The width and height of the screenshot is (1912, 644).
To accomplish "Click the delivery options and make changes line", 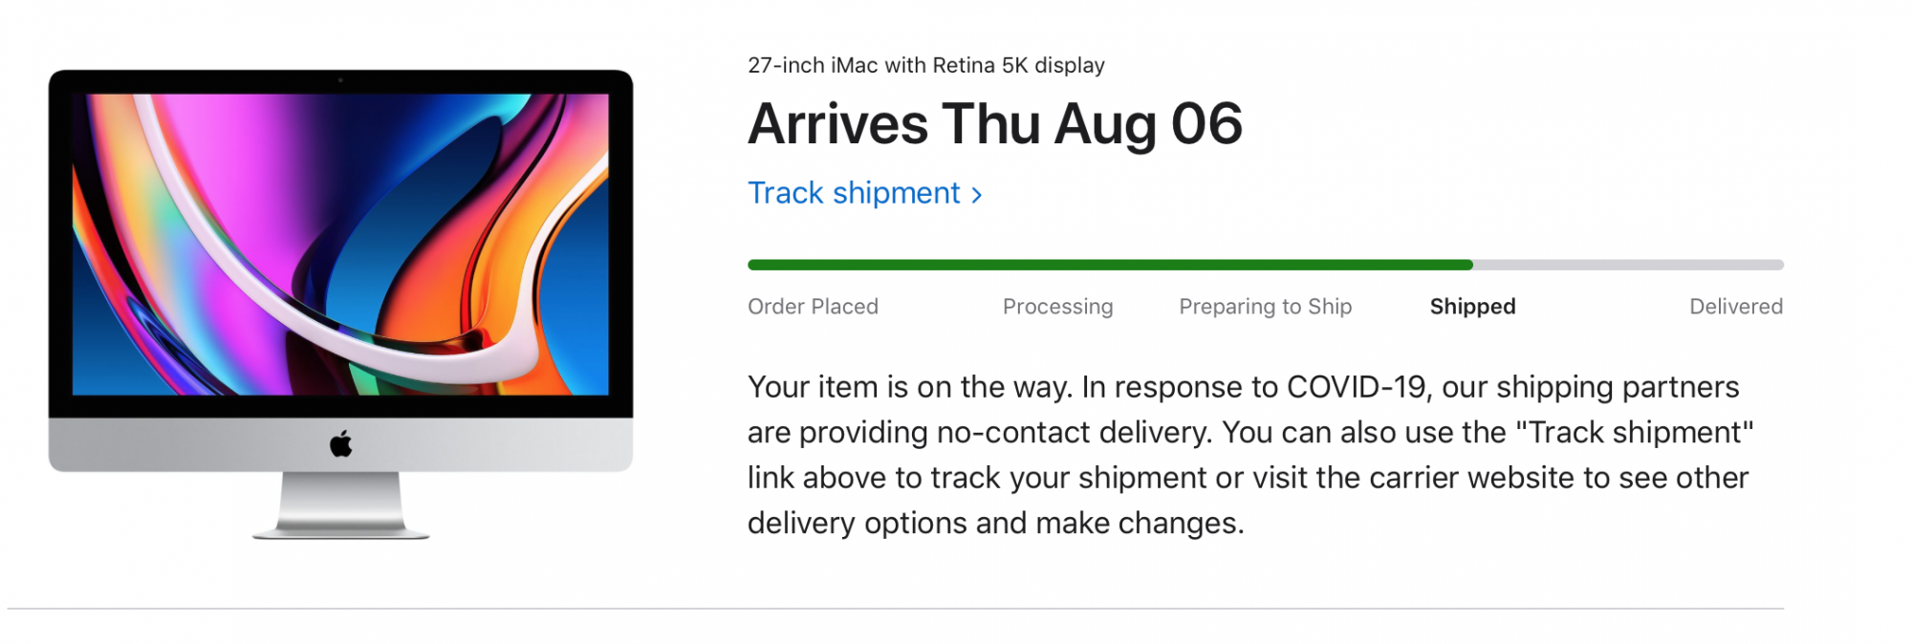I will click(x=994, y=524).
